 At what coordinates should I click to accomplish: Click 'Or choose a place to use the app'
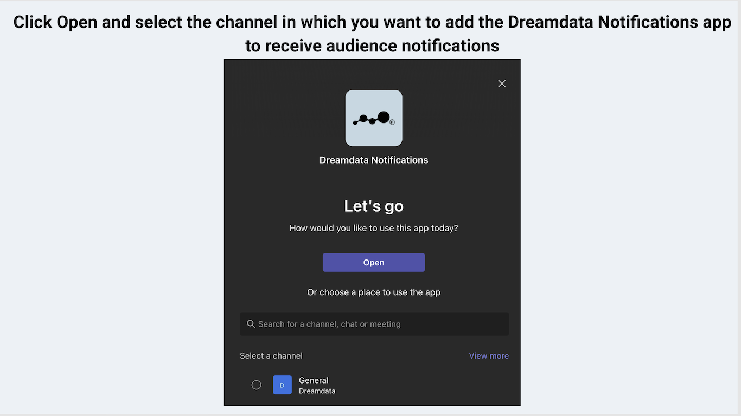374,292
